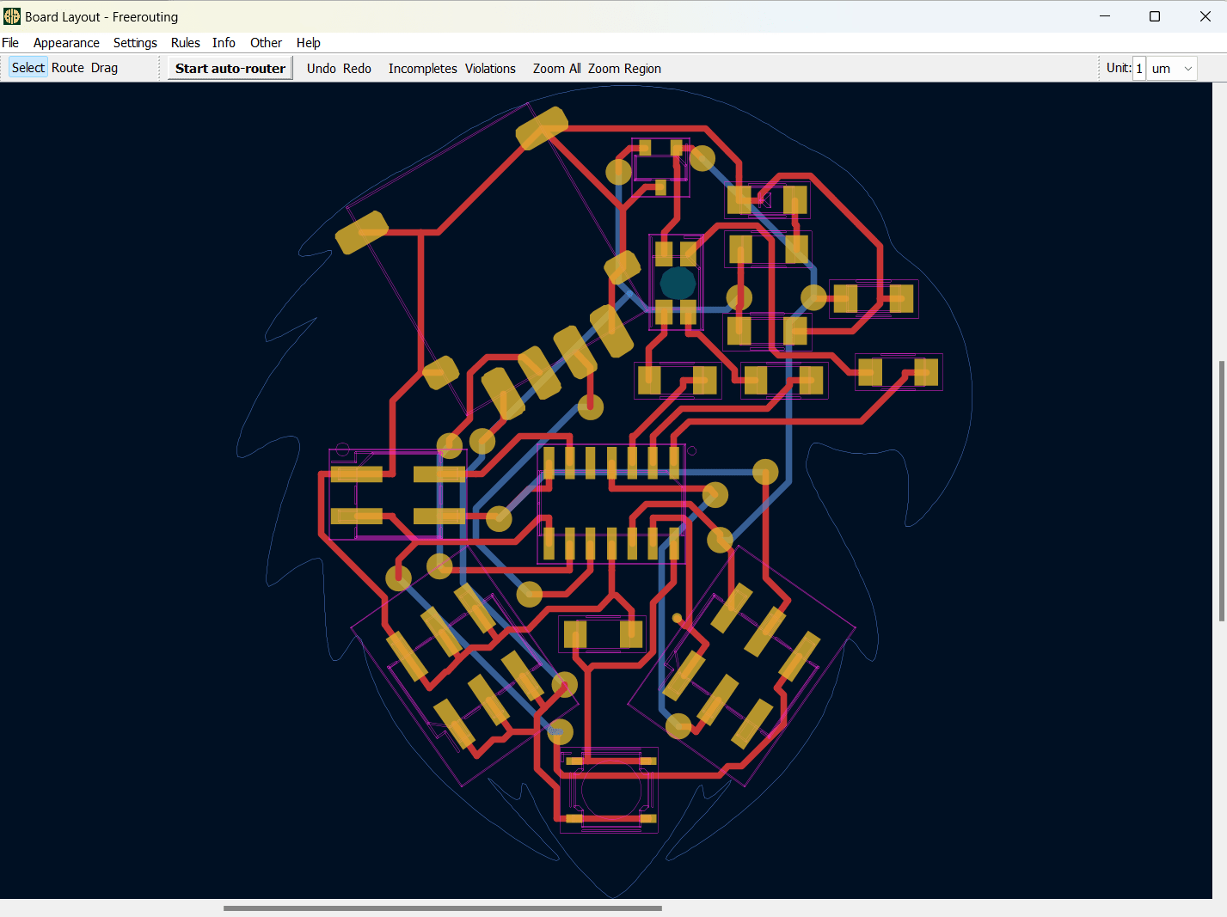Undo the last routing action
Image resolution: width=1227 pixels, height=917 pixels.
point(321,69)
